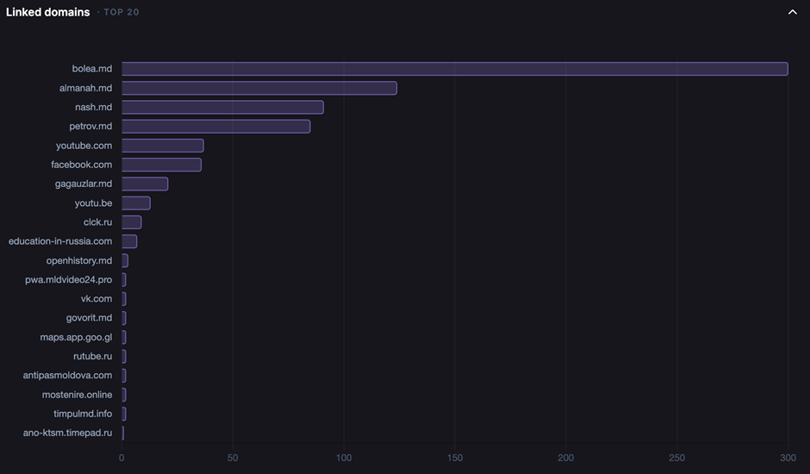Viewport: 810px width, 474px height.
Task: Click the vk.com domain label
Action: pyautogui.click(x=97, y=299)
